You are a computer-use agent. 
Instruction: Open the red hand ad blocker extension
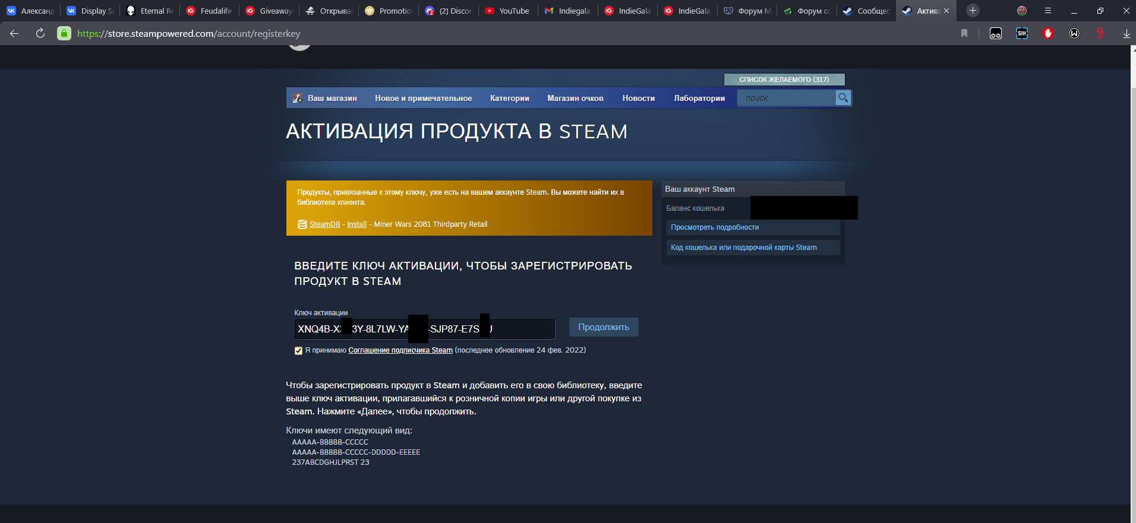(1048, 33)
